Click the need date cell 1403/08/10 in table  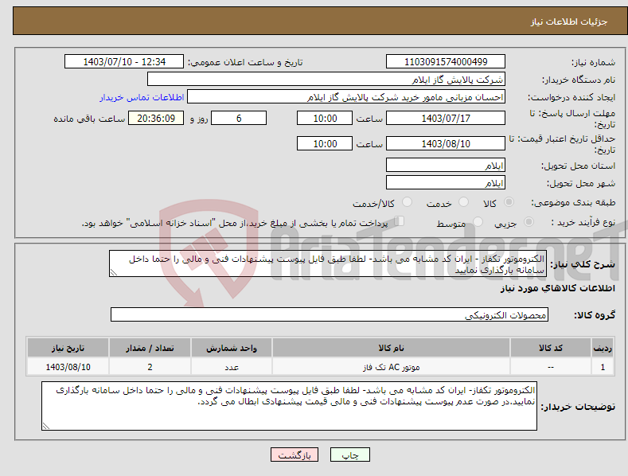68,367
